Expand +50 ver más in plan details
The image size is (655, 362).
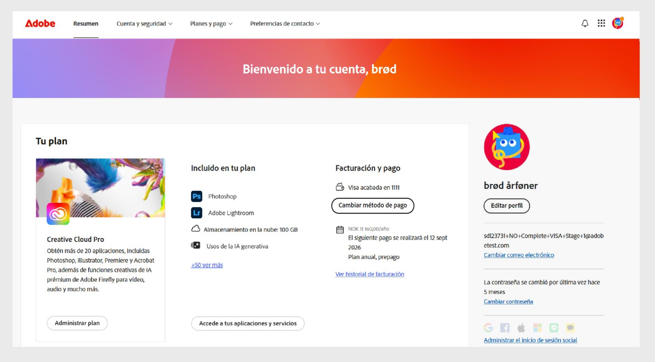pos(206,265)
